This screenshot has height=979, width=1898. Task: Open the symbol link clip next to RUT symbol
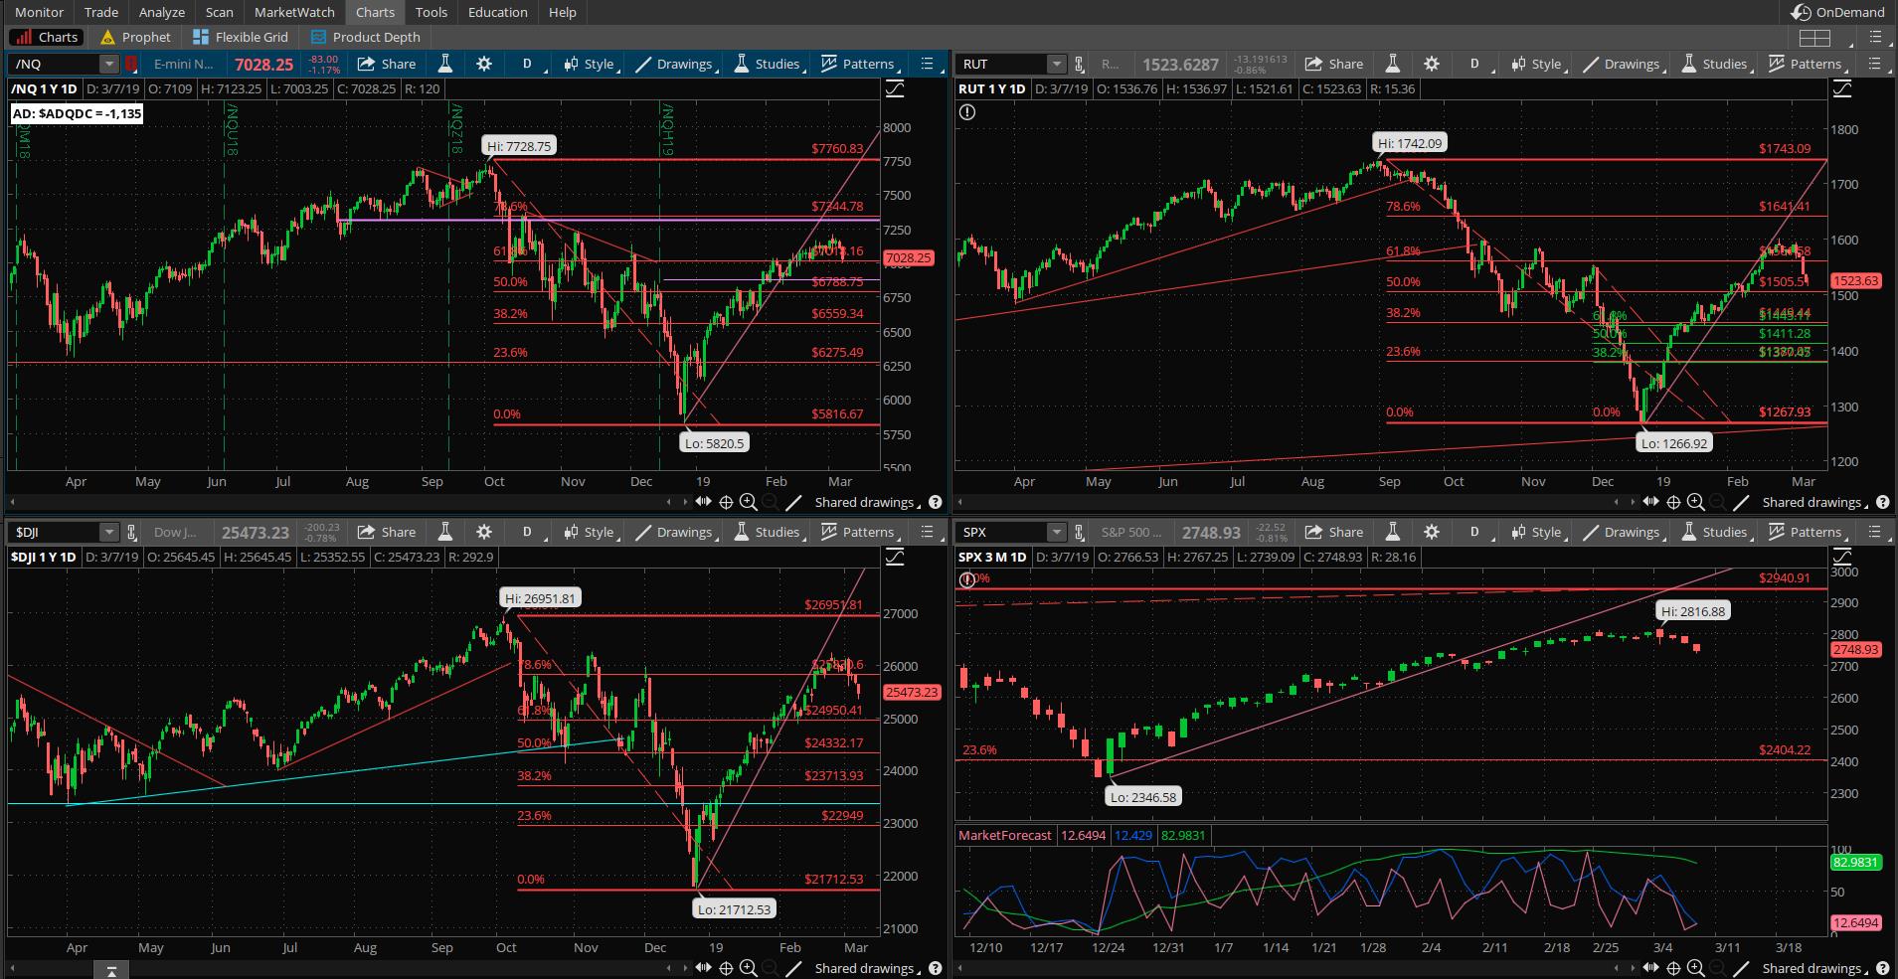(x=1079, y=64)
